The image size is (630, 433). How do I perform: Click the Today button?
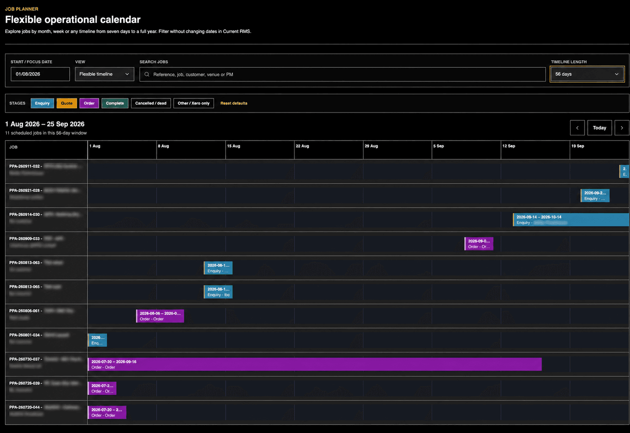pyautogui.click(x=600, y=128)
